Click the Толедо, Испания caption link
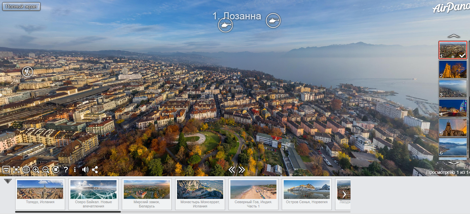 tap(40, 202)
